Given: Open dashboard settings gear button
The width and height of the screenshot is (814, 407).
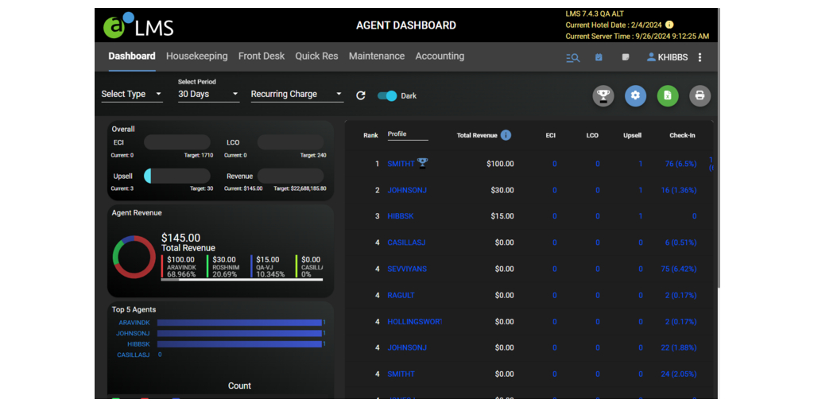Looking at the screenshot, I should [x=635, y=95].
